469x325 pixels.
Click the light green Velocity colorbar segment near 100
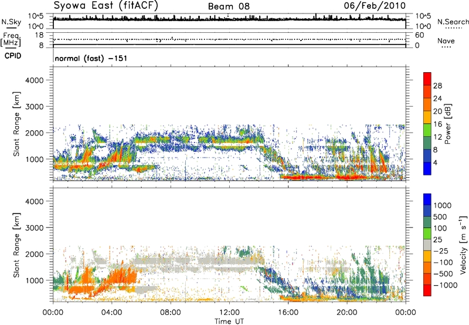pos(427,233)
